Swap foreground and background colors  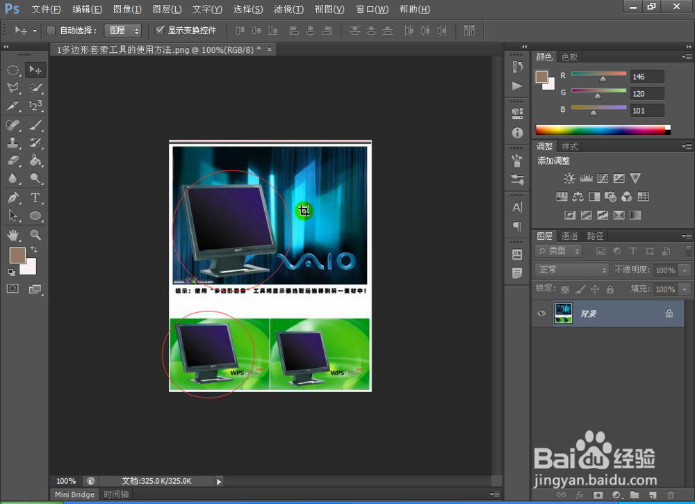(x=34, y=250)
